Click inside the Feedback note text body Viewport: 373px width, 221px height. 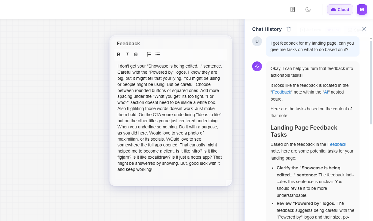170,118
